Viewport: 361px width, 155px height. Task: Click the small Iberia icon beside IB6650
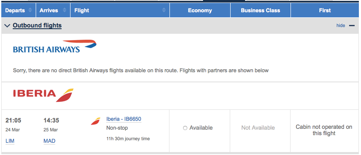[96, 121]
